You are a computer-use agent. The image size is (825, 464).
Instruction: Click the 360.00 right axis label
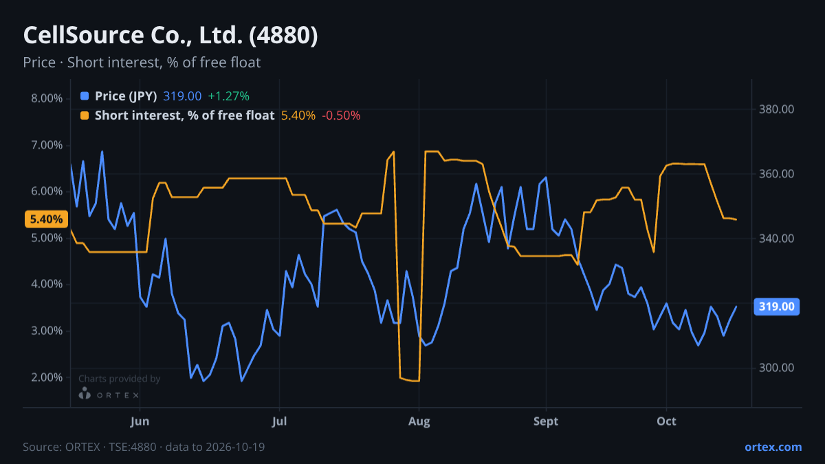777,174
